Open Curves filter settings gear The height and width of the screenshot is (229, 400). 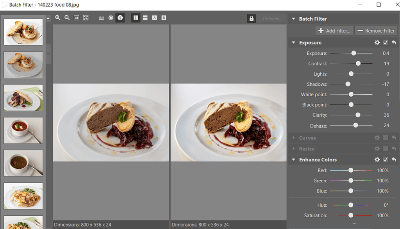coord(377,138)
